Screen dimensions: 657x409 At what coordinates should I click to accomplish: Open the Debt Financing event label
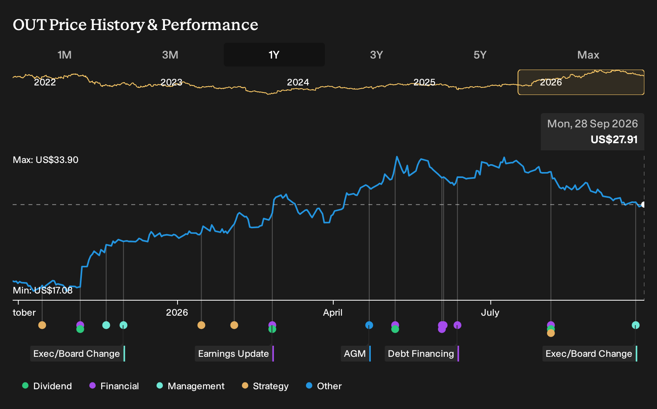tap(422, 354)
